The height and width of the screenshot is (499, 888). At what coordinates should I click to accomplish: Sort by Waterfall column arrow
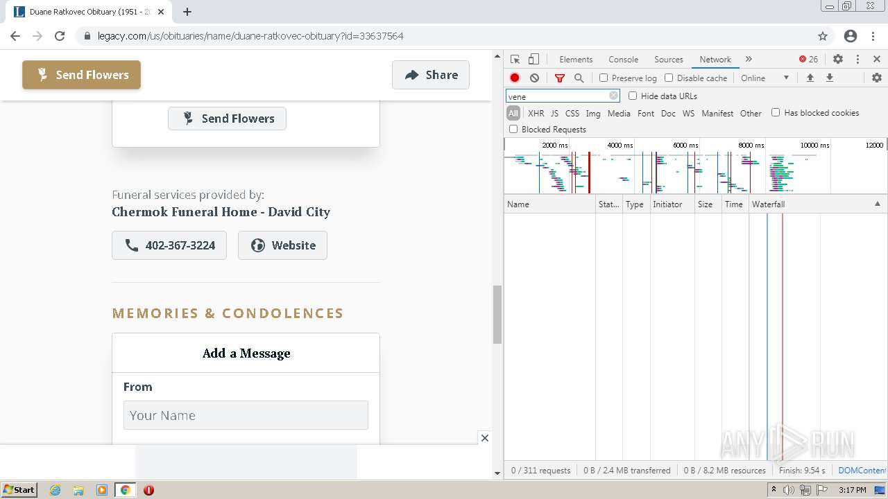tap(877, 204)
